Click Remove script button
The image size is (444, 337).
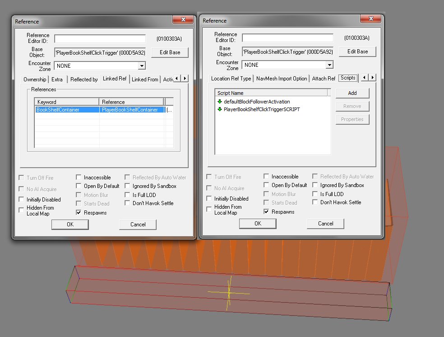352,106
